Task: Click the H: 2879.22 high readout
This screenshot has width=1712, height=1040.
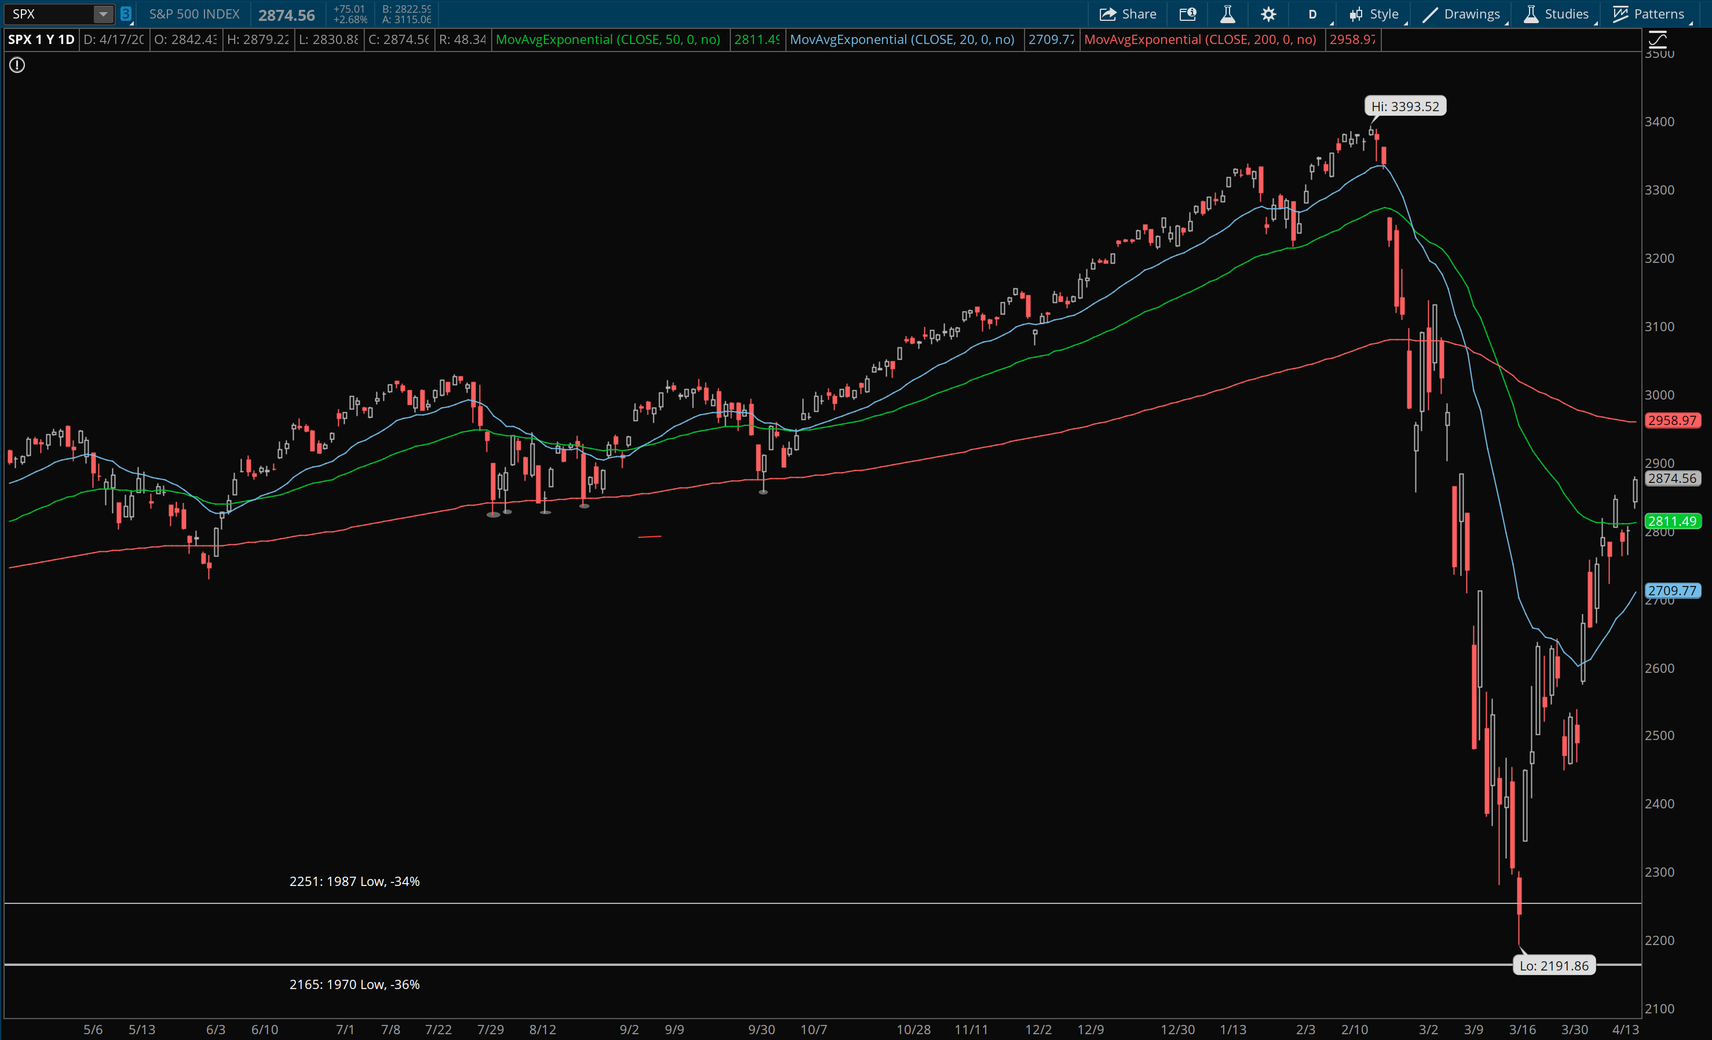Action: [258, 39]
